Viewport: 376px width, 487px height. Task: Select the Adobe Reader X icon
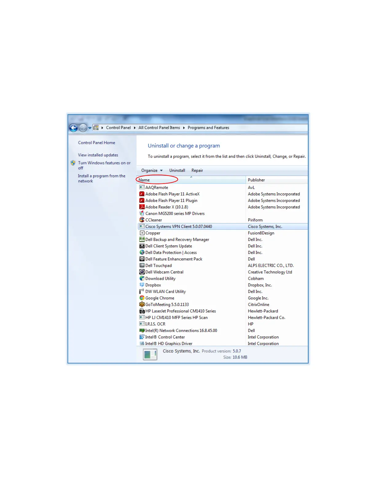(x=142, y=207)
